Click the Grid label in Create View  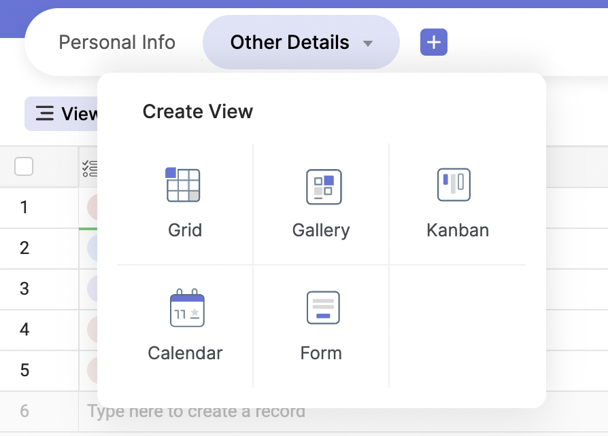pyautogui.click(x=185, y=230)
